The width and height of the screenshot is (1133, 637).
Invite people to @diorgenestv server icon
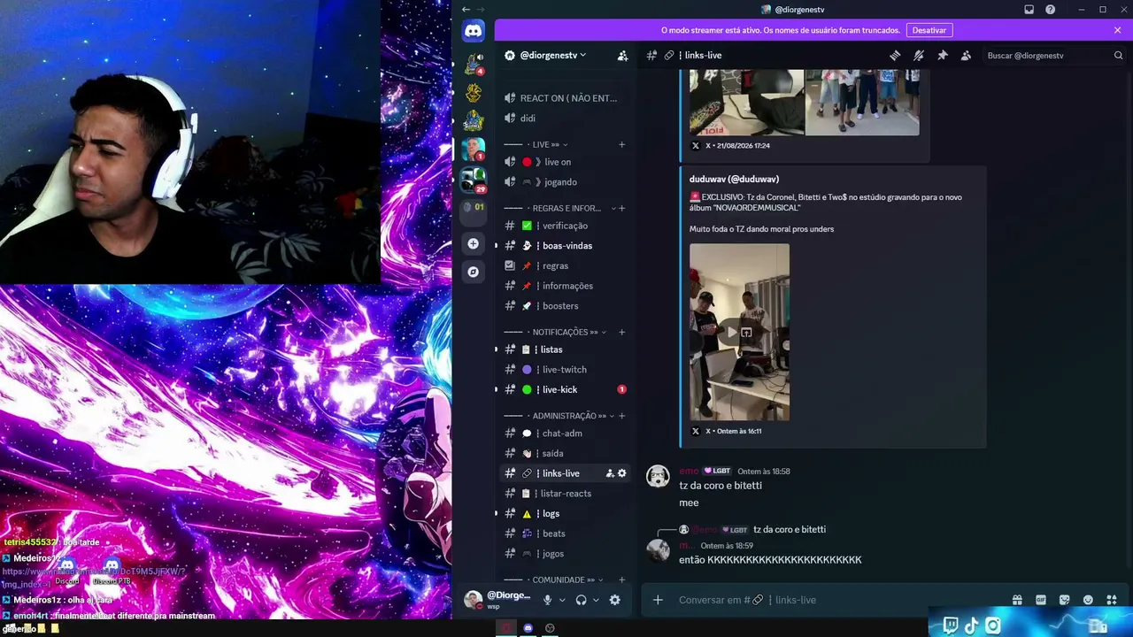coord(622,55)
